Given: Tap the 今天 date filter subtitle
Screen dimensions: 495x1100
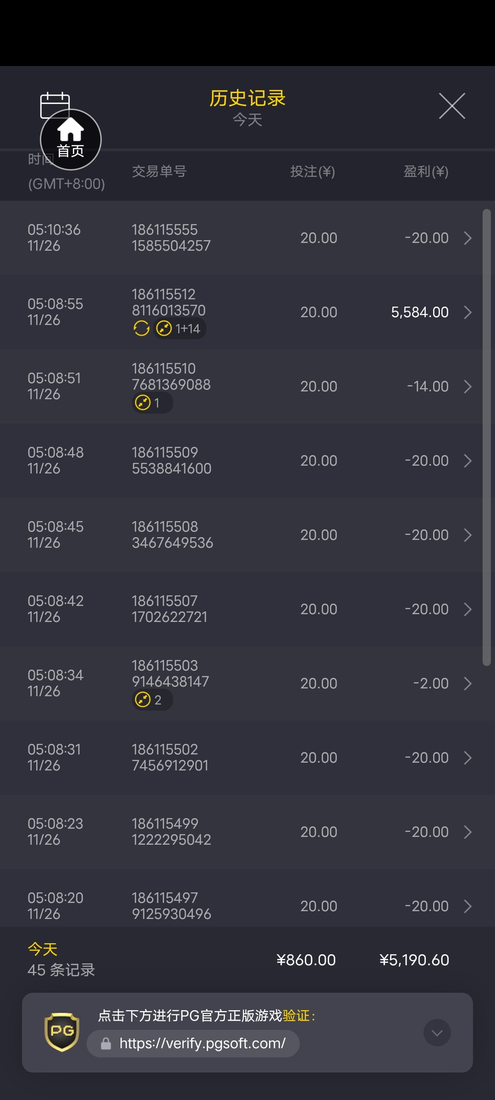Looking at the screenshot, I should pyautogui.click(x=247, y=120).
